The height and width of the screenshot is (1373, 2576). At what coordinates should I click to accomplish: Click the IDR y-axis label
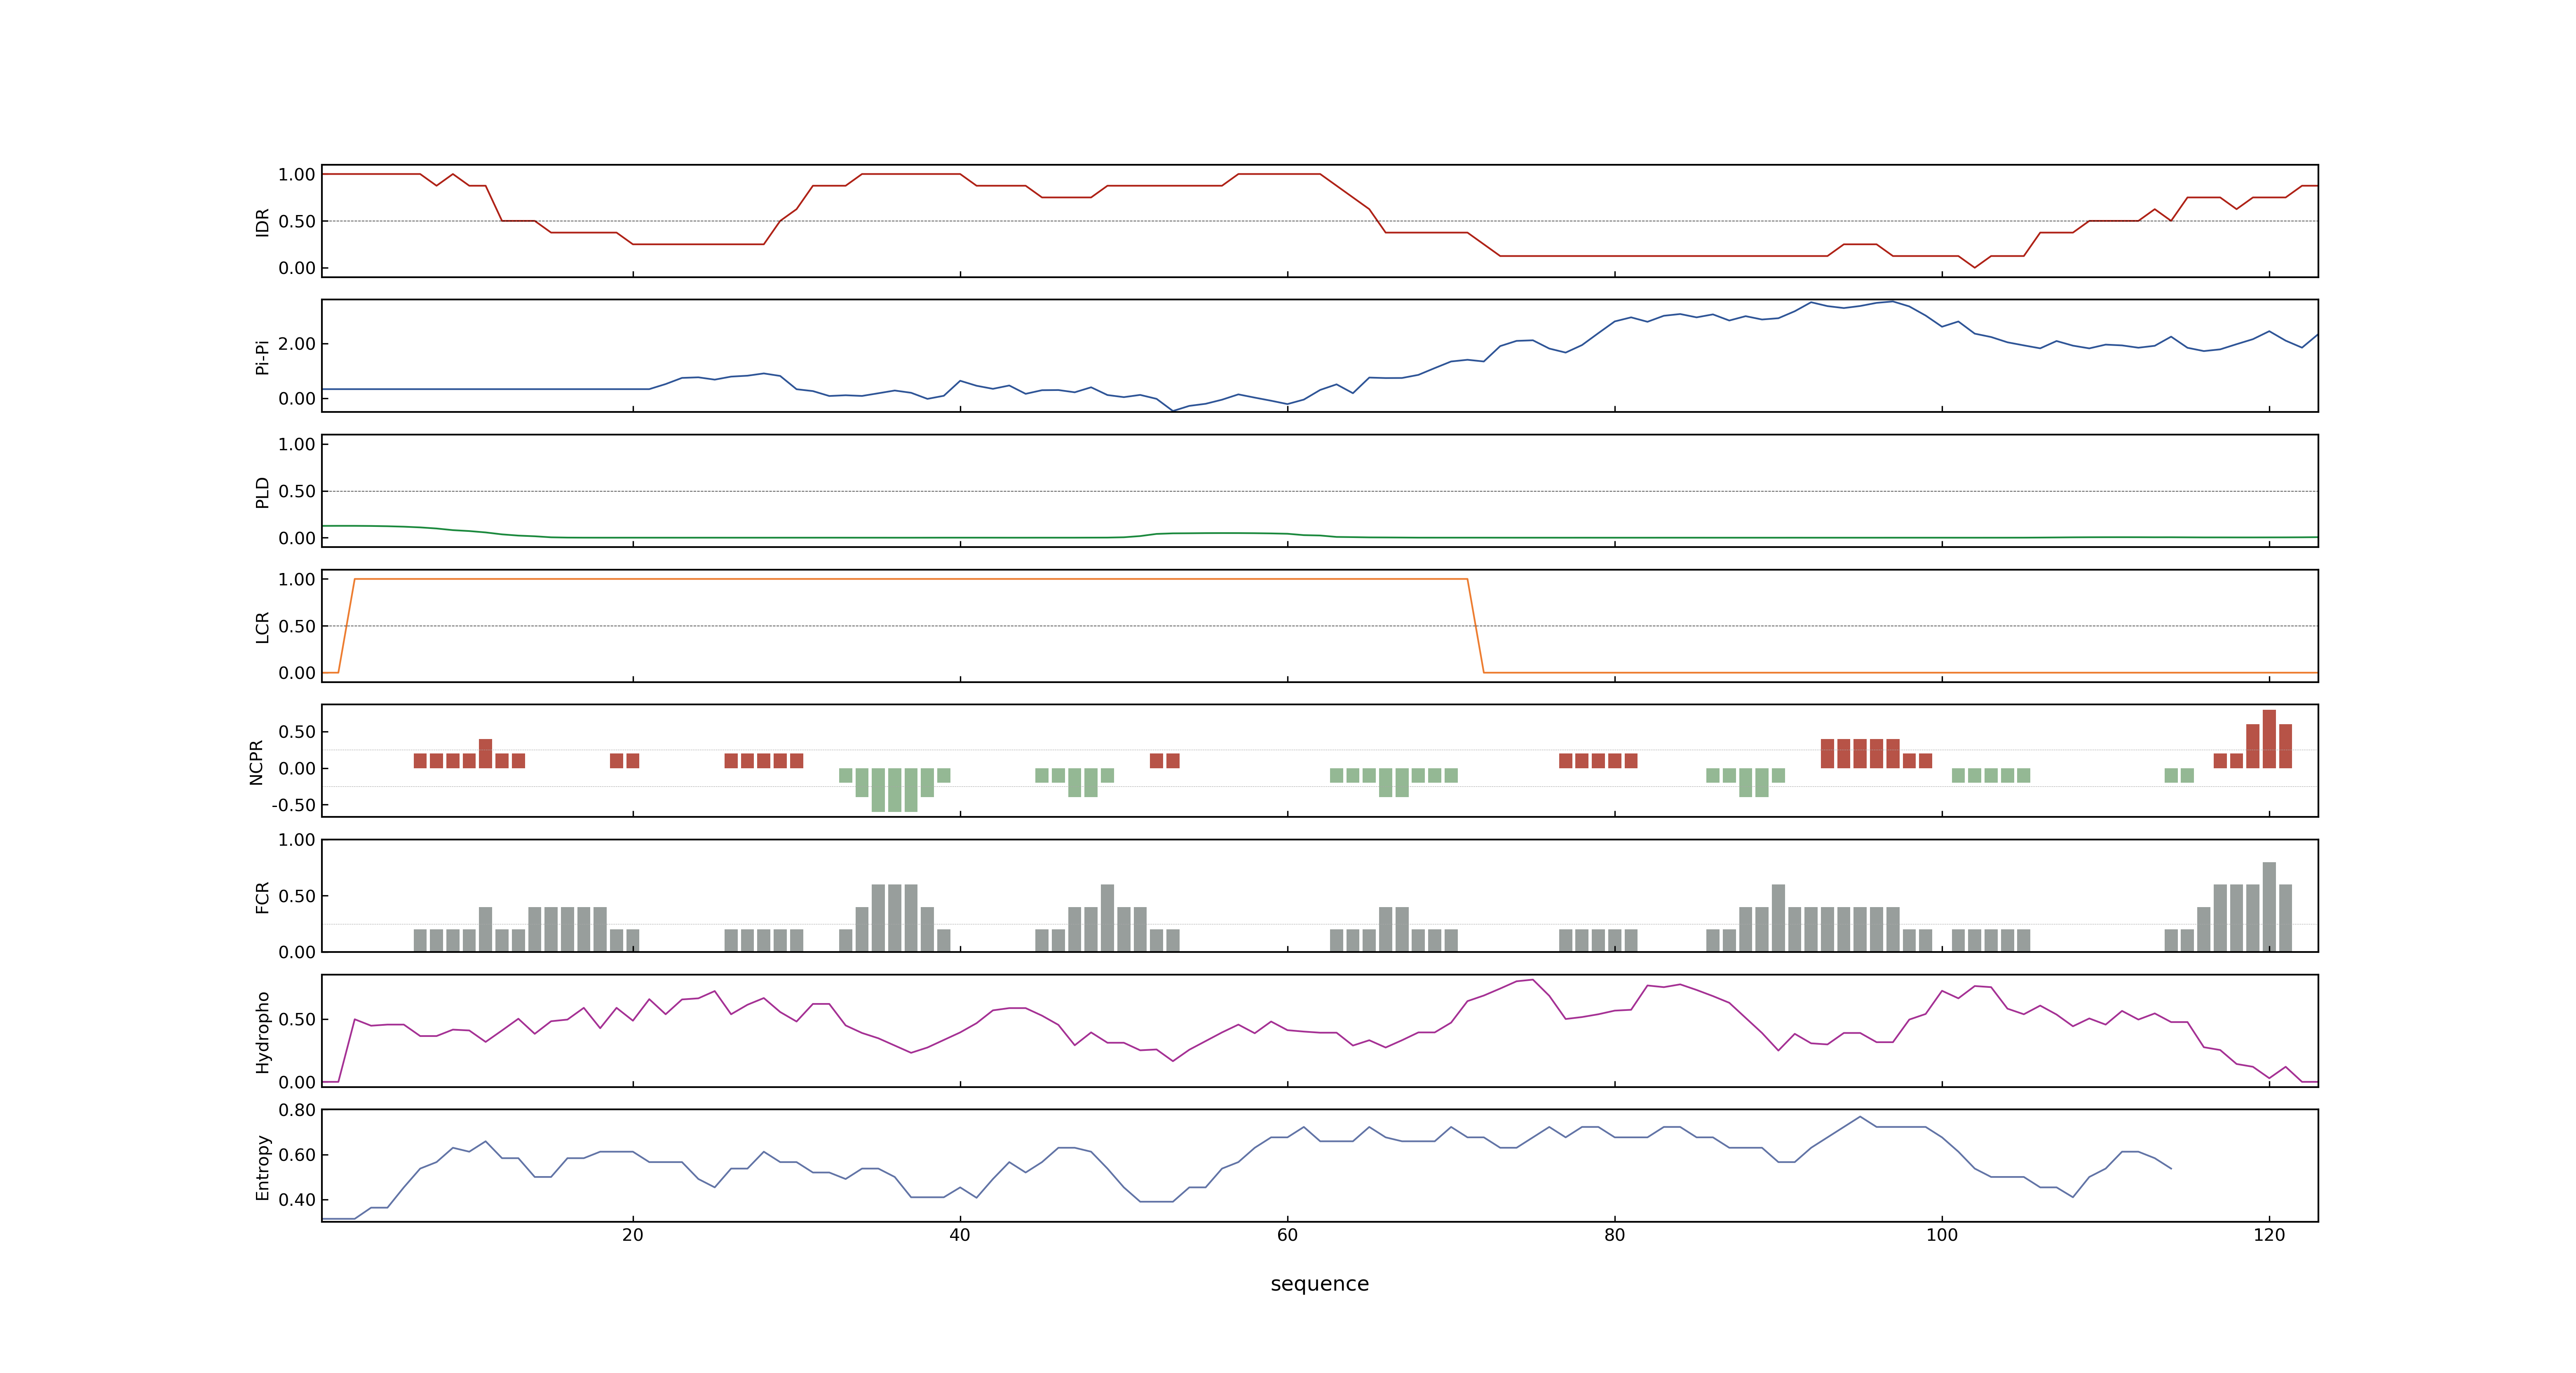262,222
